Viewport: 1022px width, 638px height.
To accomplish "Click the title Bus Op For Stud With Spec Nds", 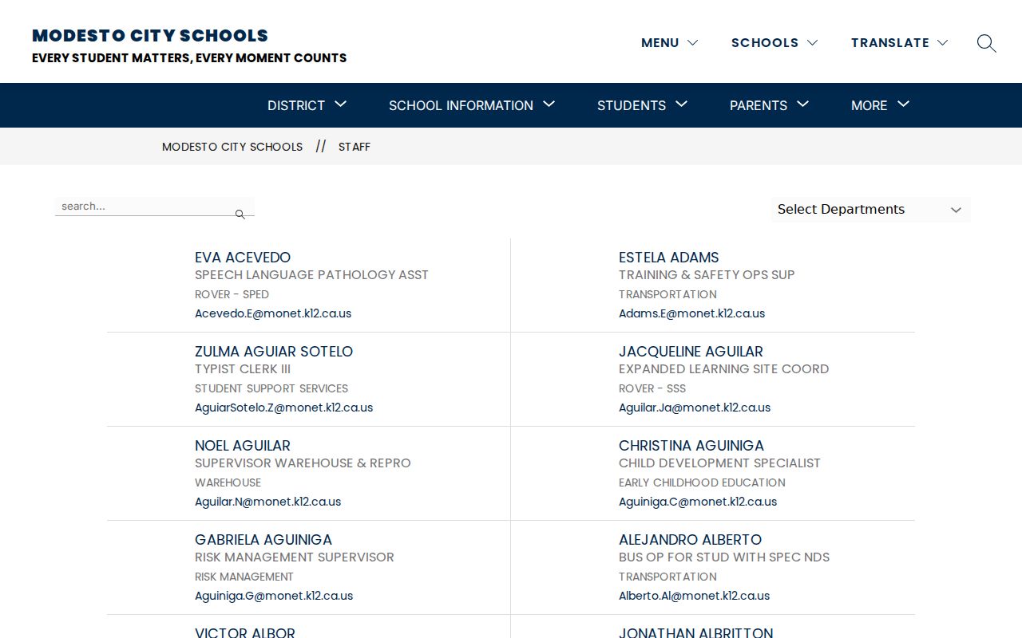I will pyautogui.click(x=724, y=557).
